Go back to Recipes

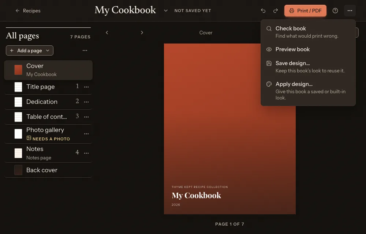pos(28,11)
